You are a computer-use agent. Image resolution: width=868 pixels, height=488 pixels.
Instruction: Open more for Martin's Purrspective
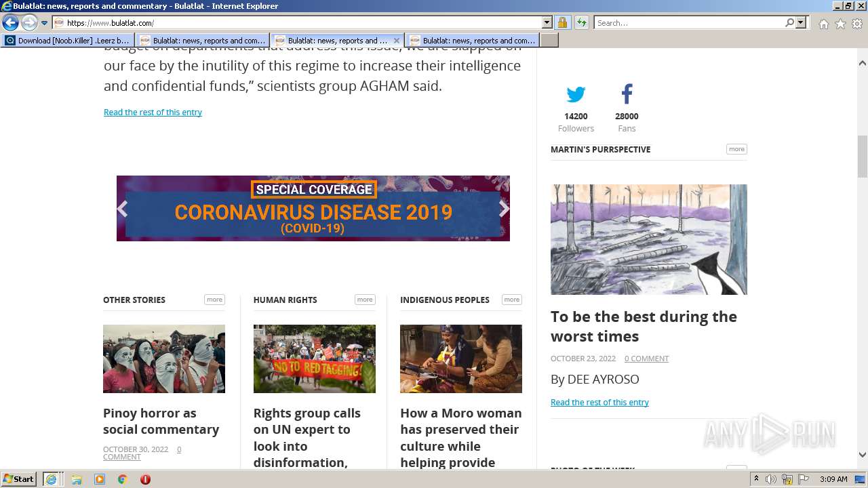click(x=736, y=149)
